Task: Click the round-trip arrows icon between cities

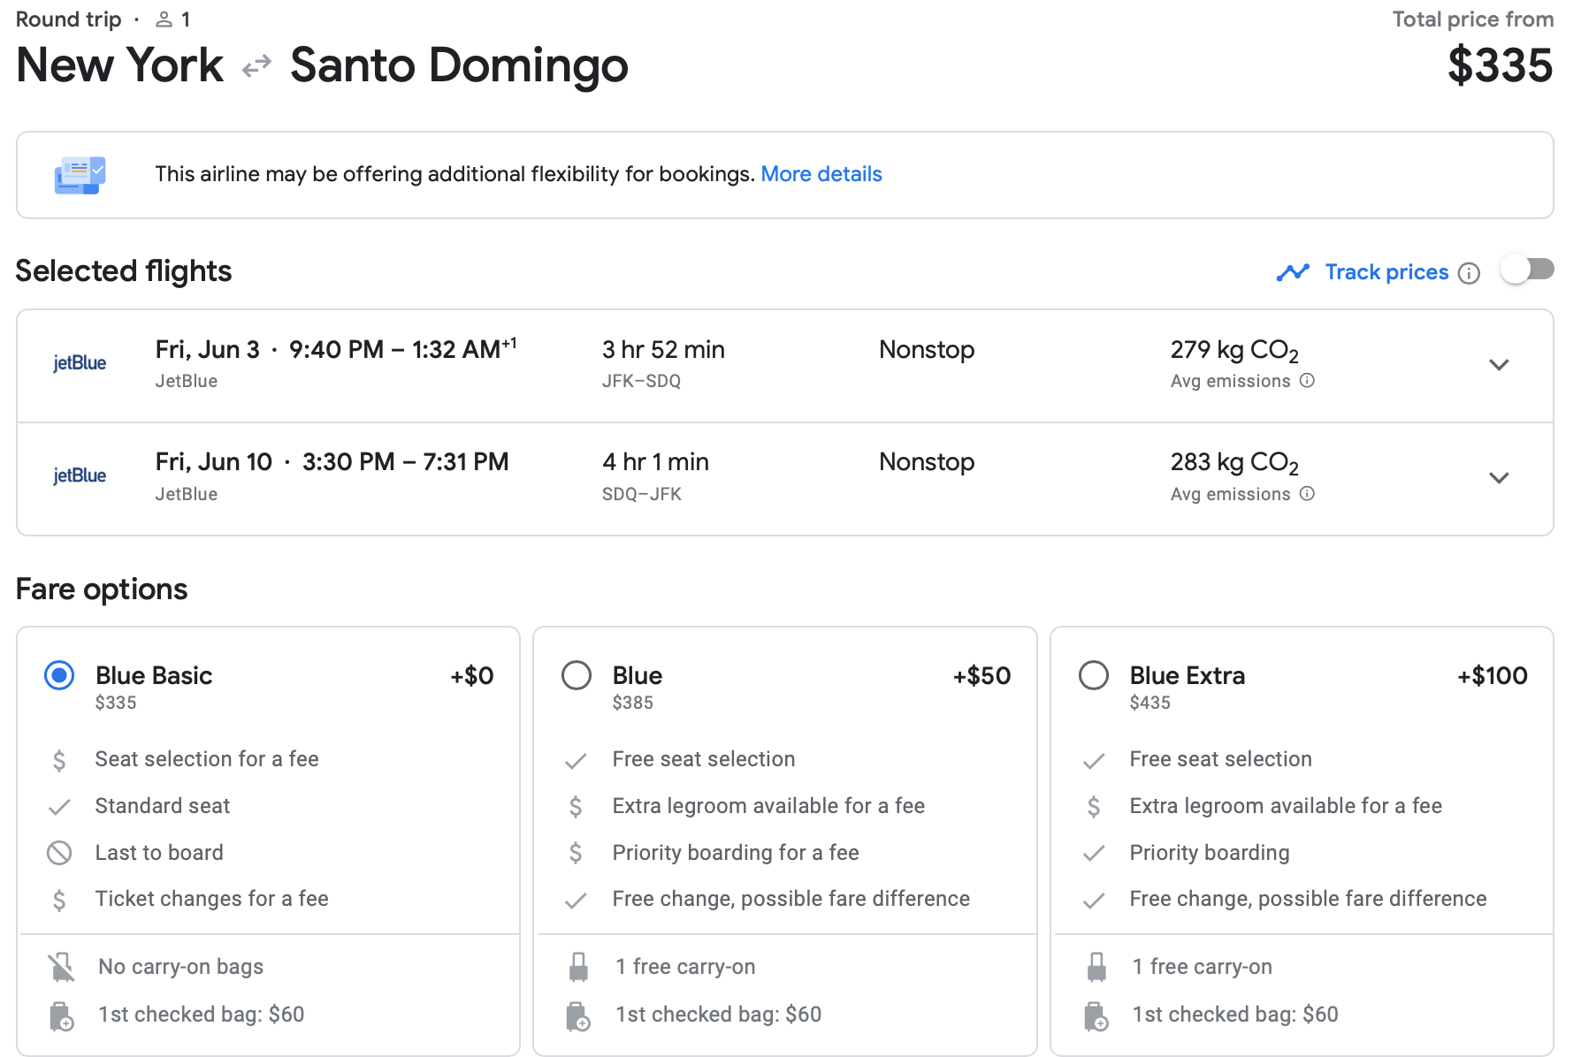Action: (256, 66)
